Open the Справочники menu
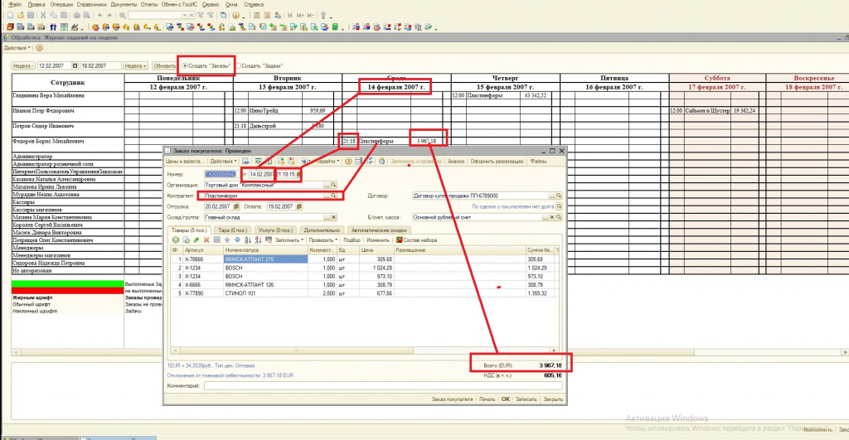This screenshot has height=440, width=849. (x=91, y=5)
